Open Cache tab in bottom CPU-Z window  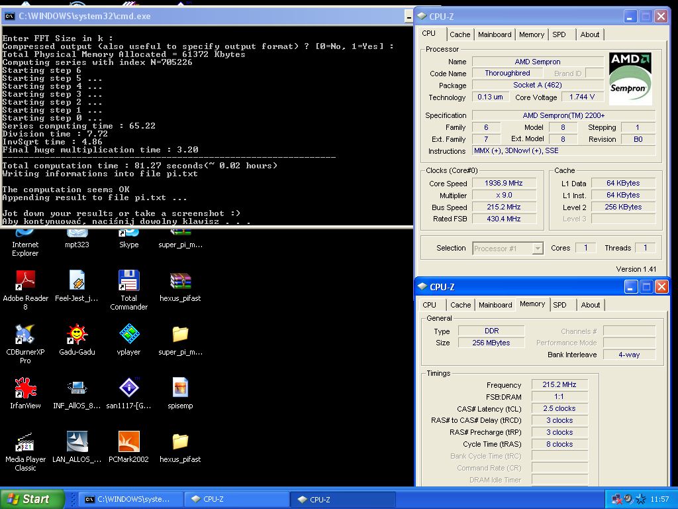click(x=461, y=305)
